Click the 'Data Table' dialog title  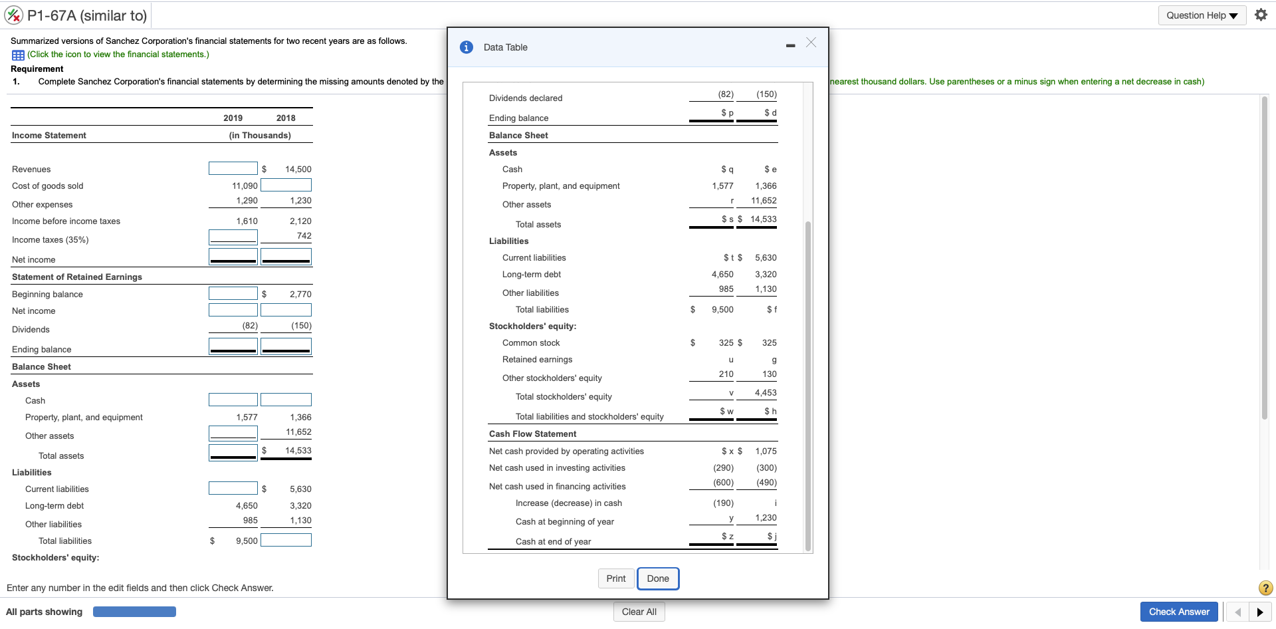click(x=506, y=47)
